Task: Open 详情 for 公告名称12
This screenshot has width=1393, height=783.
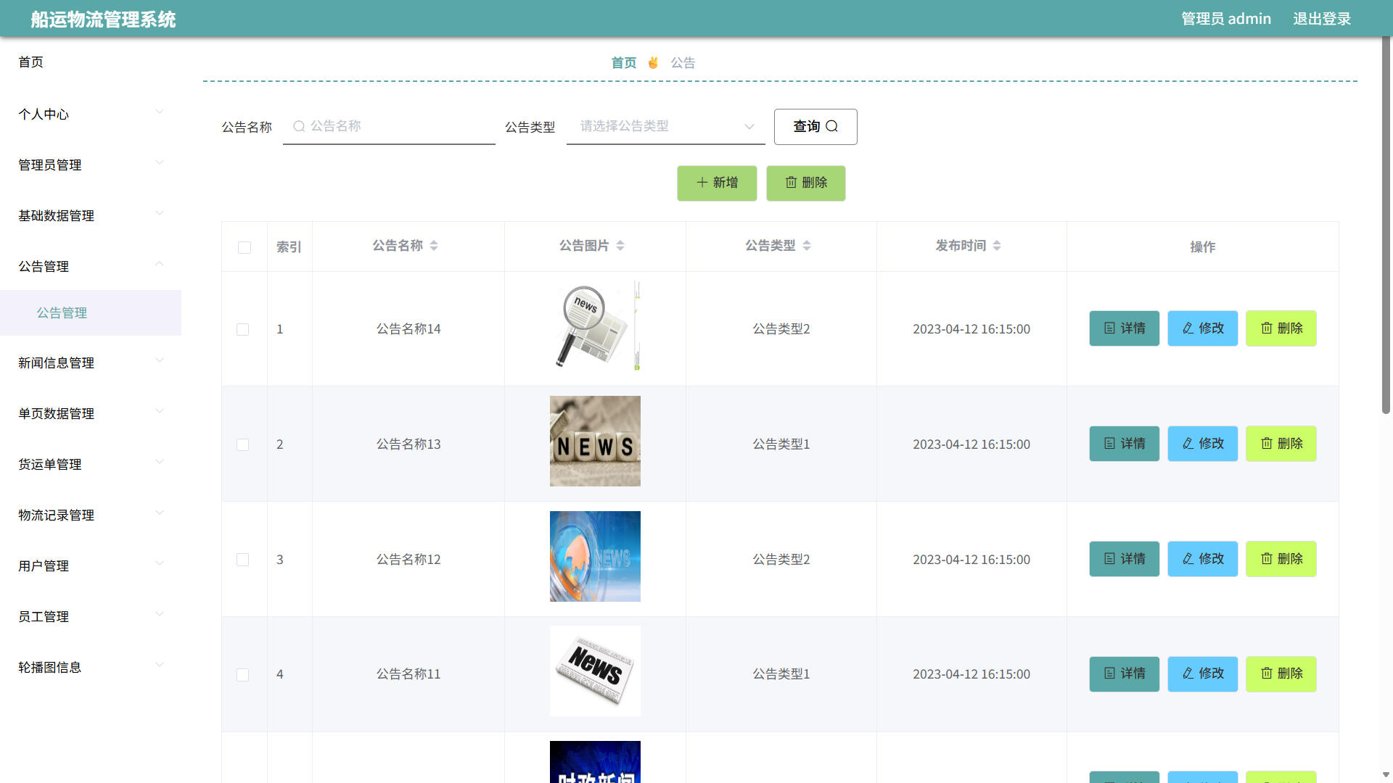Action: (x=1125, y=559)
